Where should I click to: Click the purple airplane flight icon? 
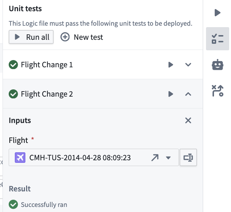tap(20, 157)
